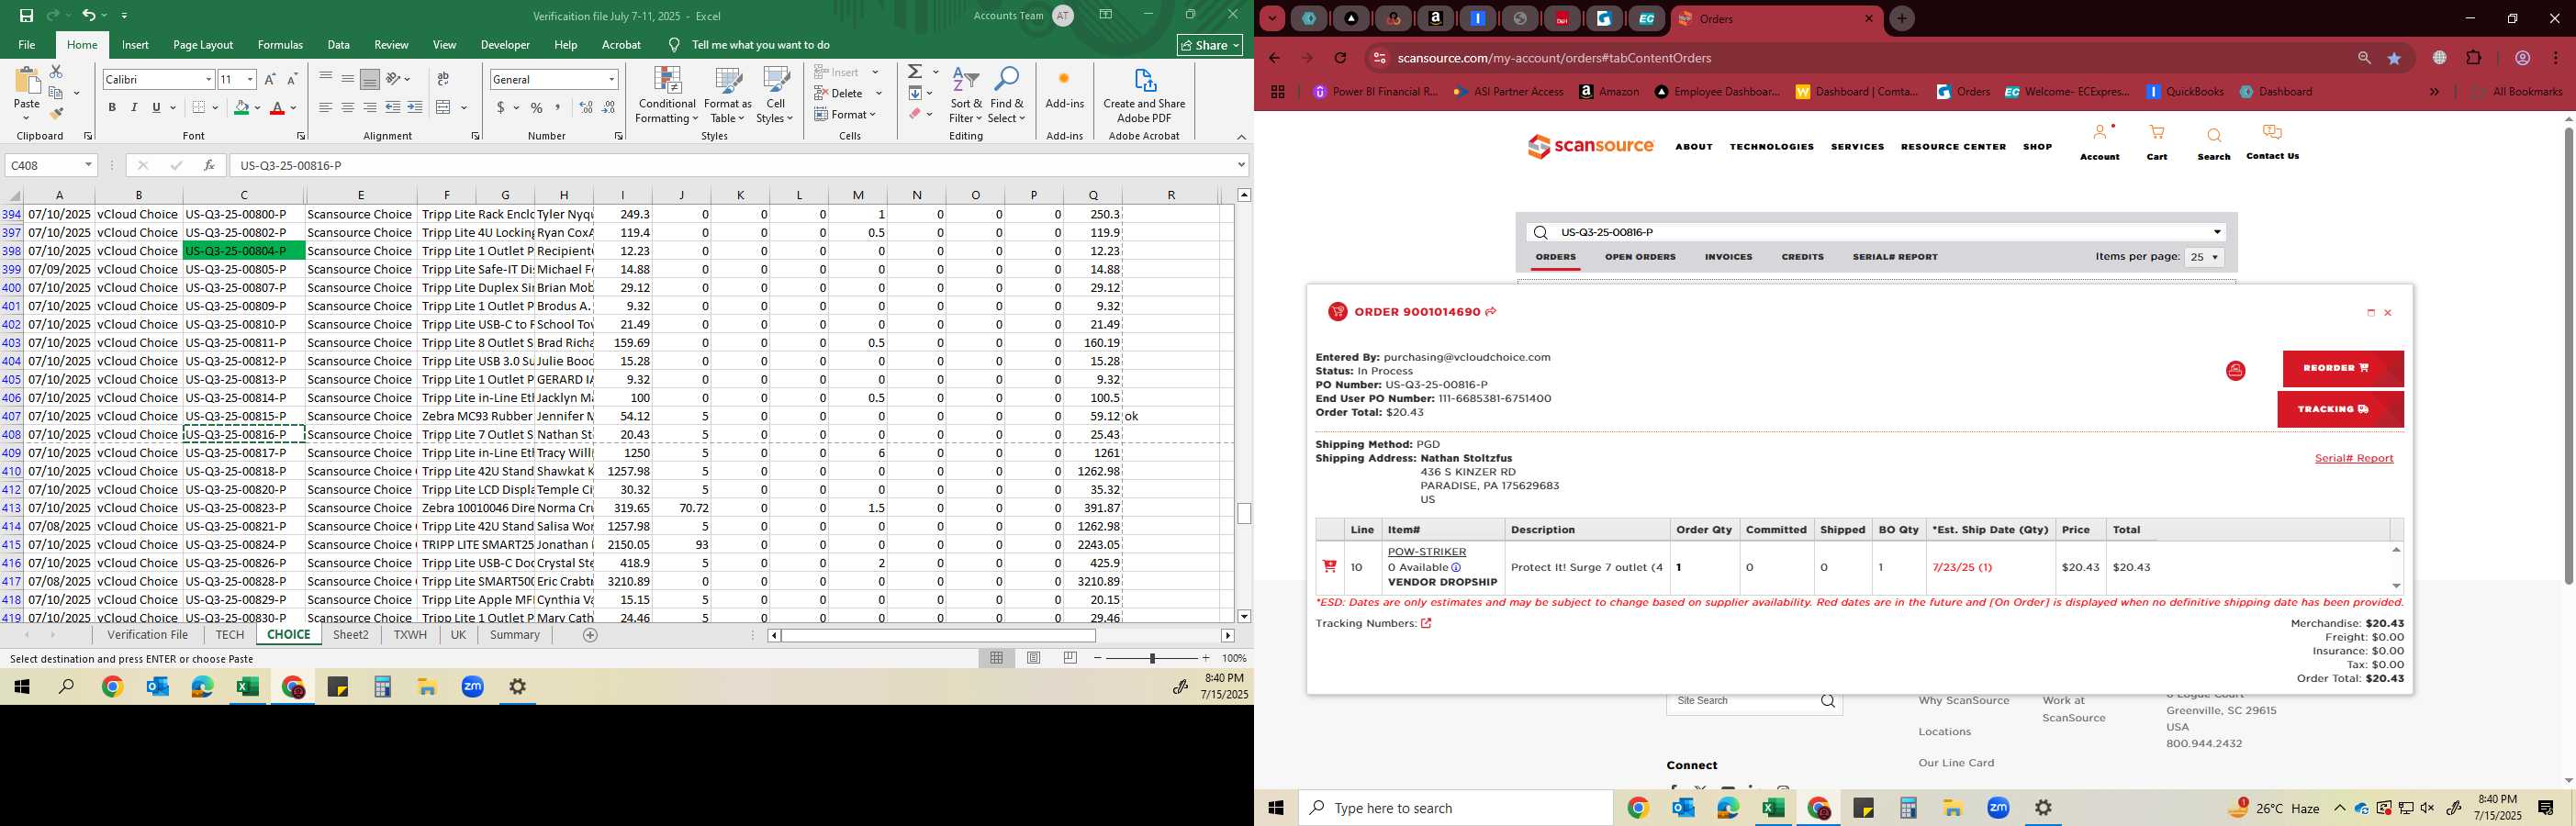
Task: Click the Decrease Decimal icon
Action: coord(609,107)
